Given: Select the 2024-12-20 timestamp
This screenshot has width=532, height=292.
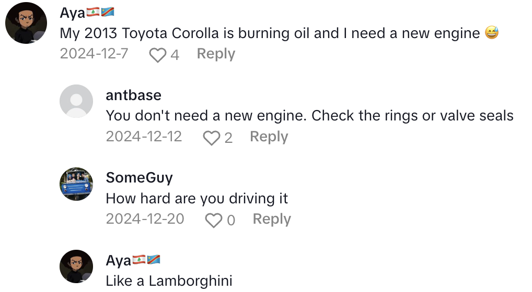Looking at the screenshot, I should 145,219.
